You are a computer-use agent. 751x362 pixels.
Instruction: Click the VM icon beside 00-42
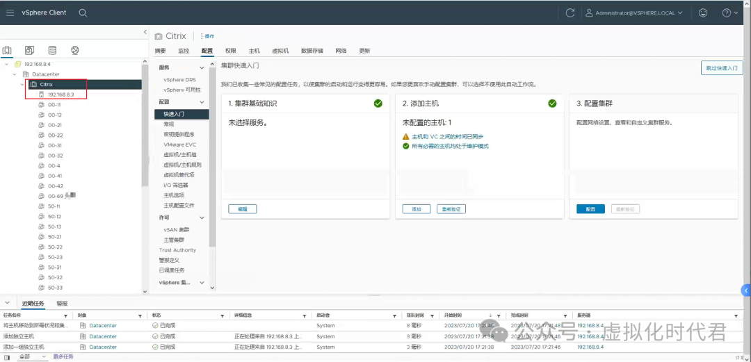(41, 186)
